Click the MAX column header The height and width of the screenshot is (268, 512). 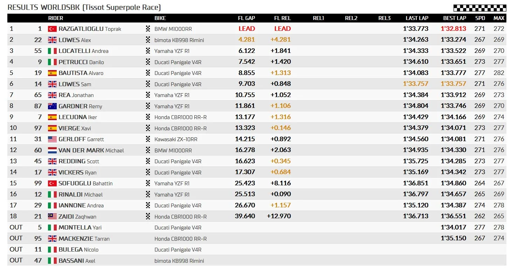point(499,18)
